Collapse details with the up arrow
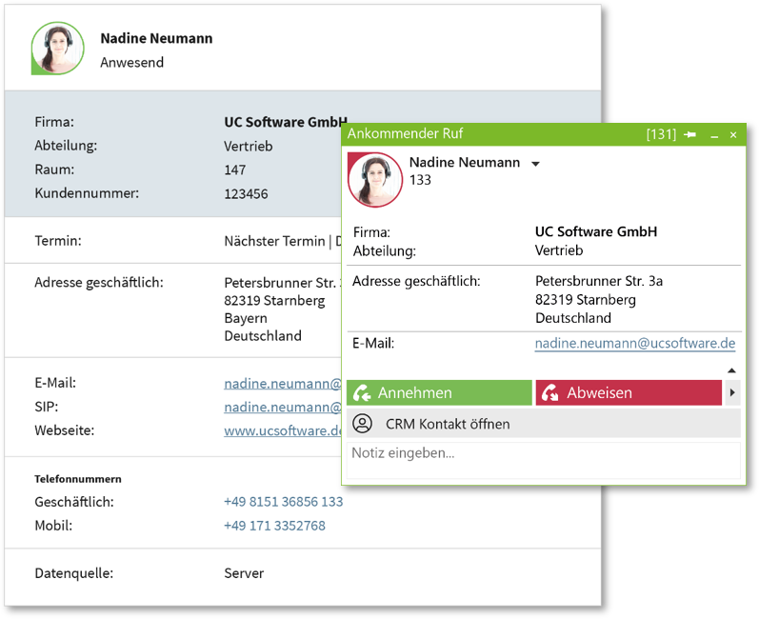This screenshot has height=619, width=759. coord(731,370)
